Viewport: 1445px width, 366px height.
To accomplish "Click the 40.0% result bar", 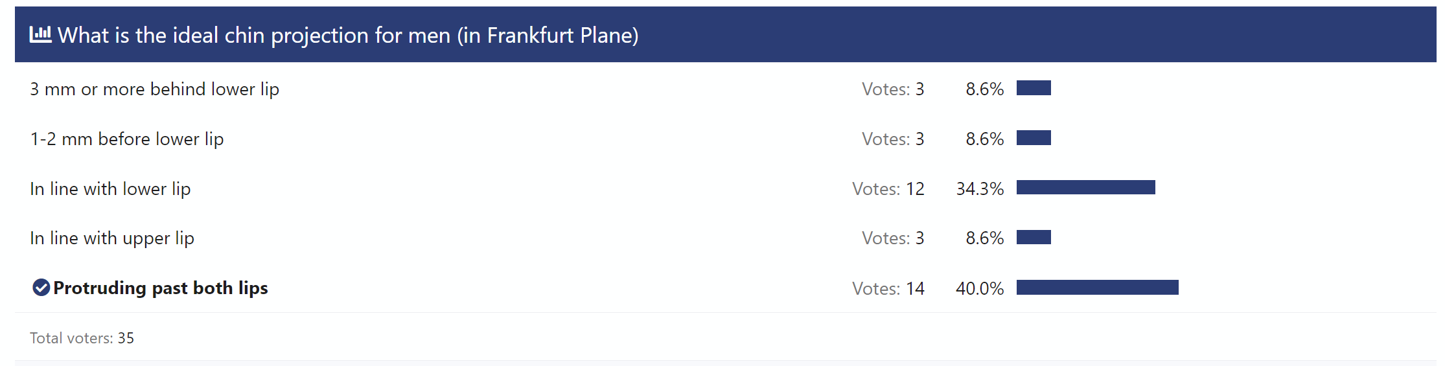I will coord(1098,287).
